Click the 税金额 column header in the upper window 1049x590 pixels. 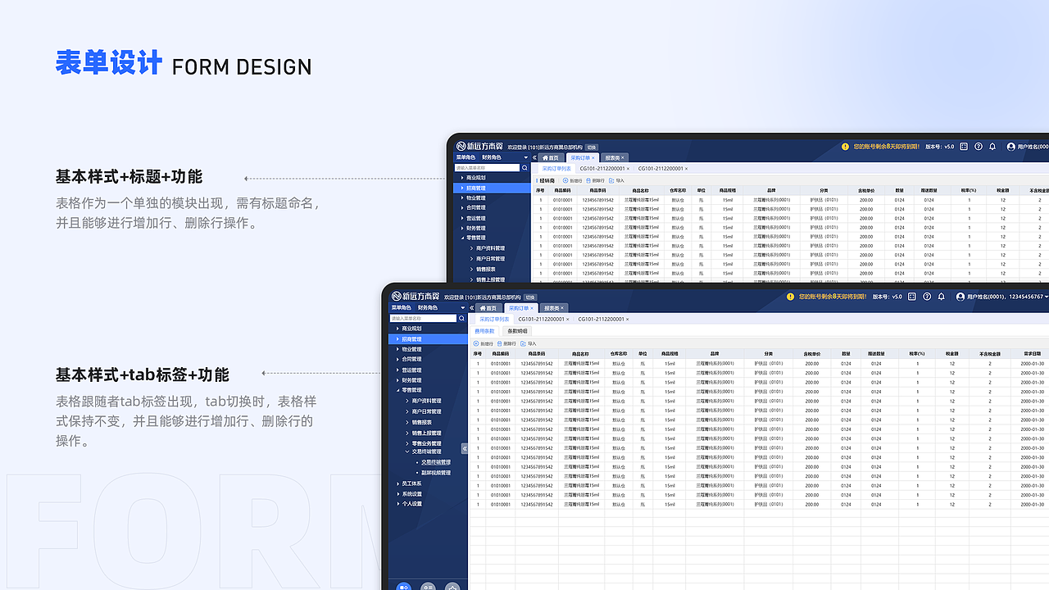pos(1002,190)
